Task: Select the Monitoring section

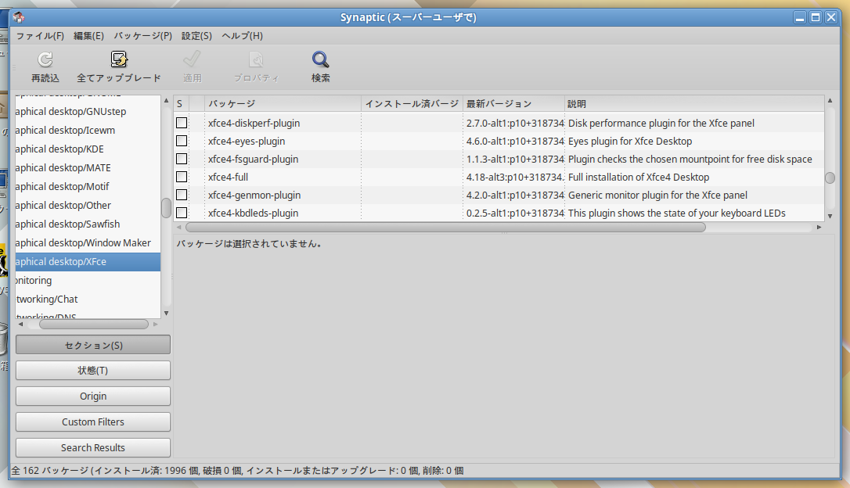Action: coord(88,281)
